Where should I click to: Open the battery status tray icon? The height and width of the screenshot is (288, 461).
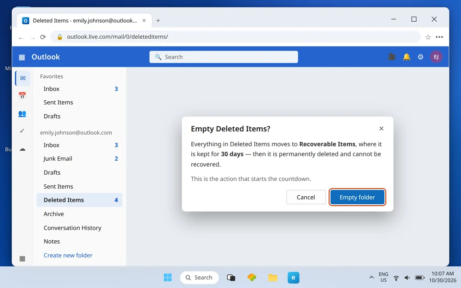pyautogui.click(x=420, y=278)
